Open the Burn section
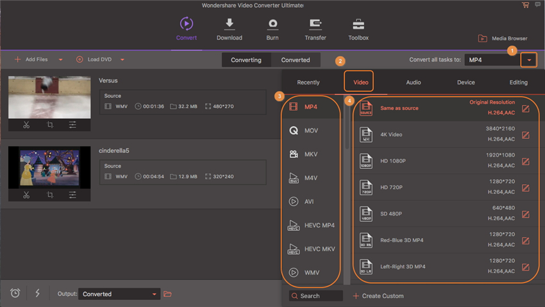The image size is (545, 307). click(x=272, y=29)
